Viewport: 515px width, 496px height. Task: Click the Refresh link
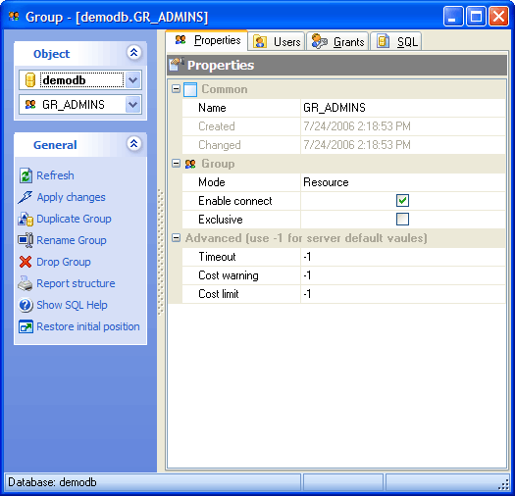[55, 175]
